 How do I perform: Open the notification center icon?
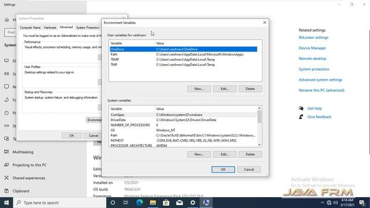coord(362,203)
